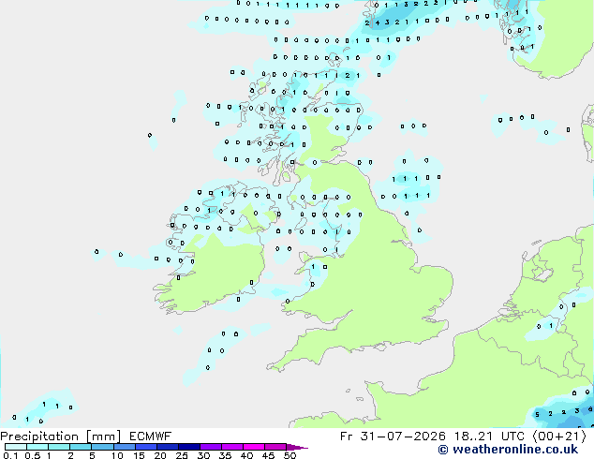594x459 pixels.
Task: Select the "50" legend scale label
Action: click(290, 455)
